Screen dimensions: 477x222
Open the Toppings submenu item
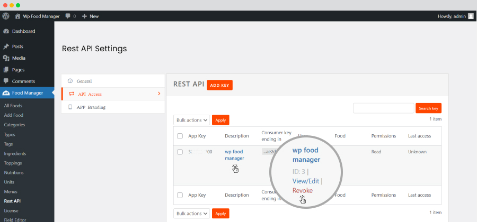click(x=13, y=163)
